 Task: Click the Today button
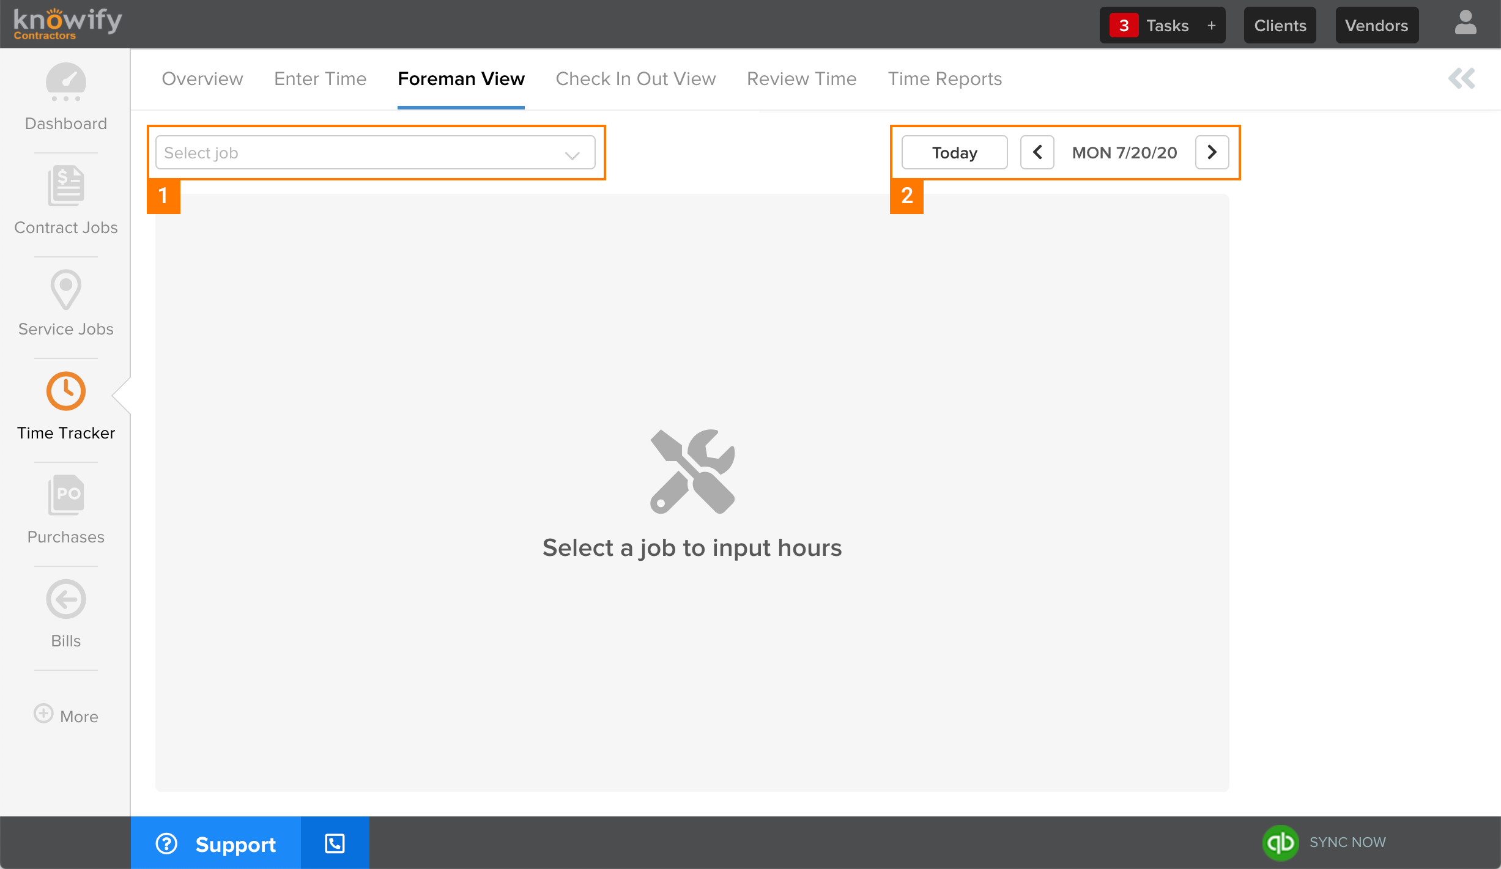955,152
